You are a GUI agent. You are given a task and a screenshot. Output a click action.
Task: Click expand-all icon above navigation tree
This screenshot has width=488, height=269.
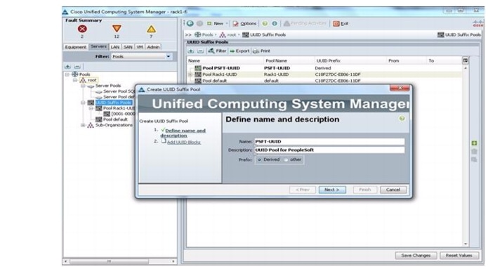[67, 67]
